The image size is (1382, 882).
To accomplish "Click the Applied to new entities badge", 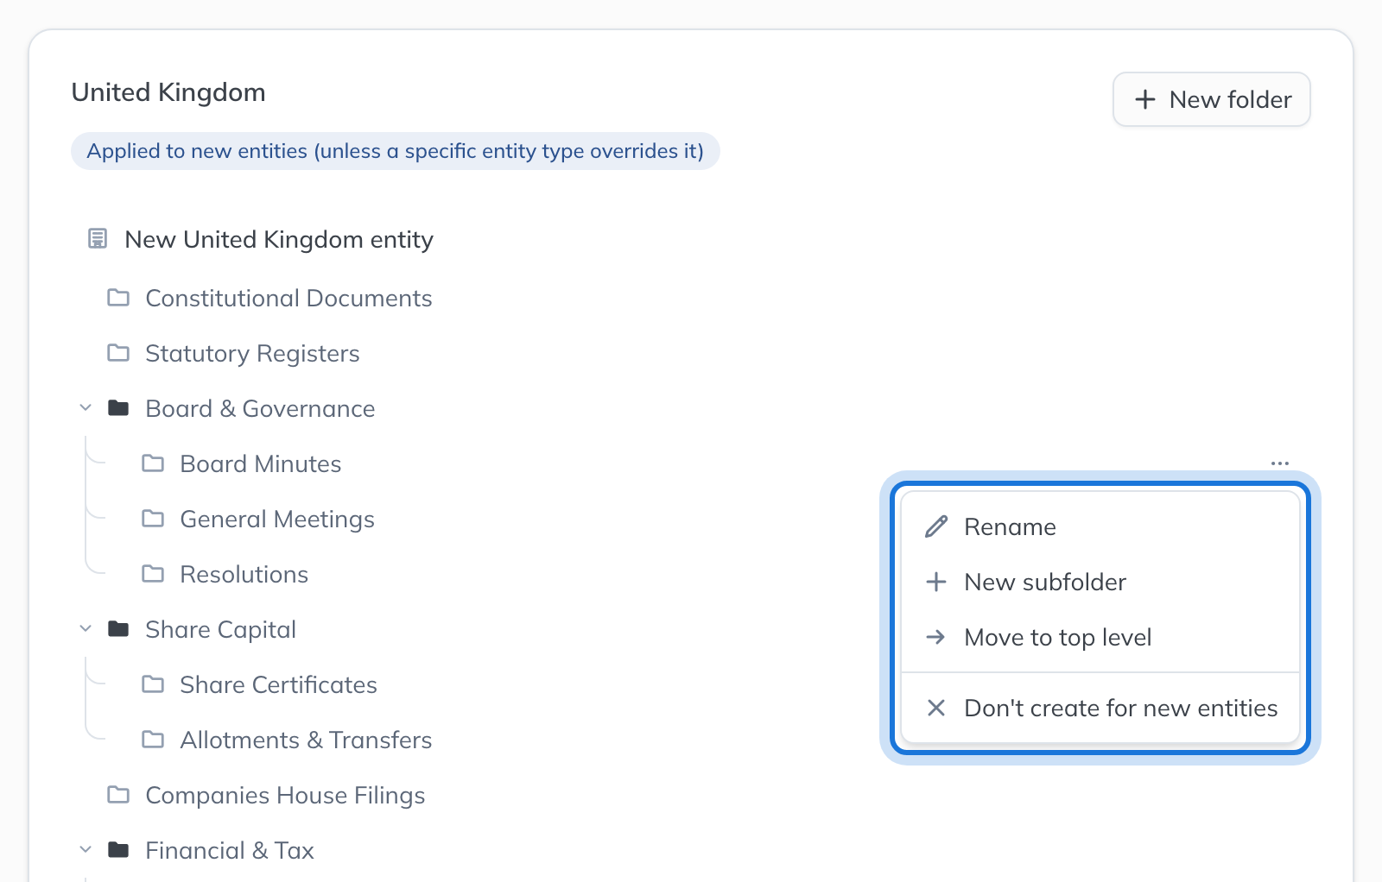I will [396, 151].
